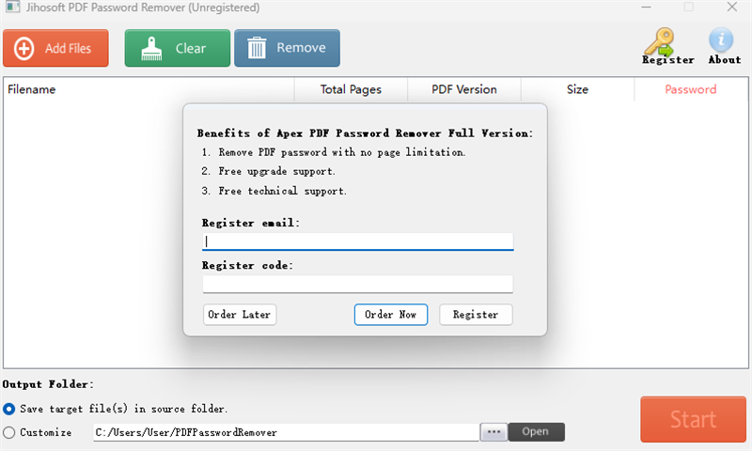Click the application icon in the title bar
This screenshot has height=451, width=752.
tap(12, 8)
